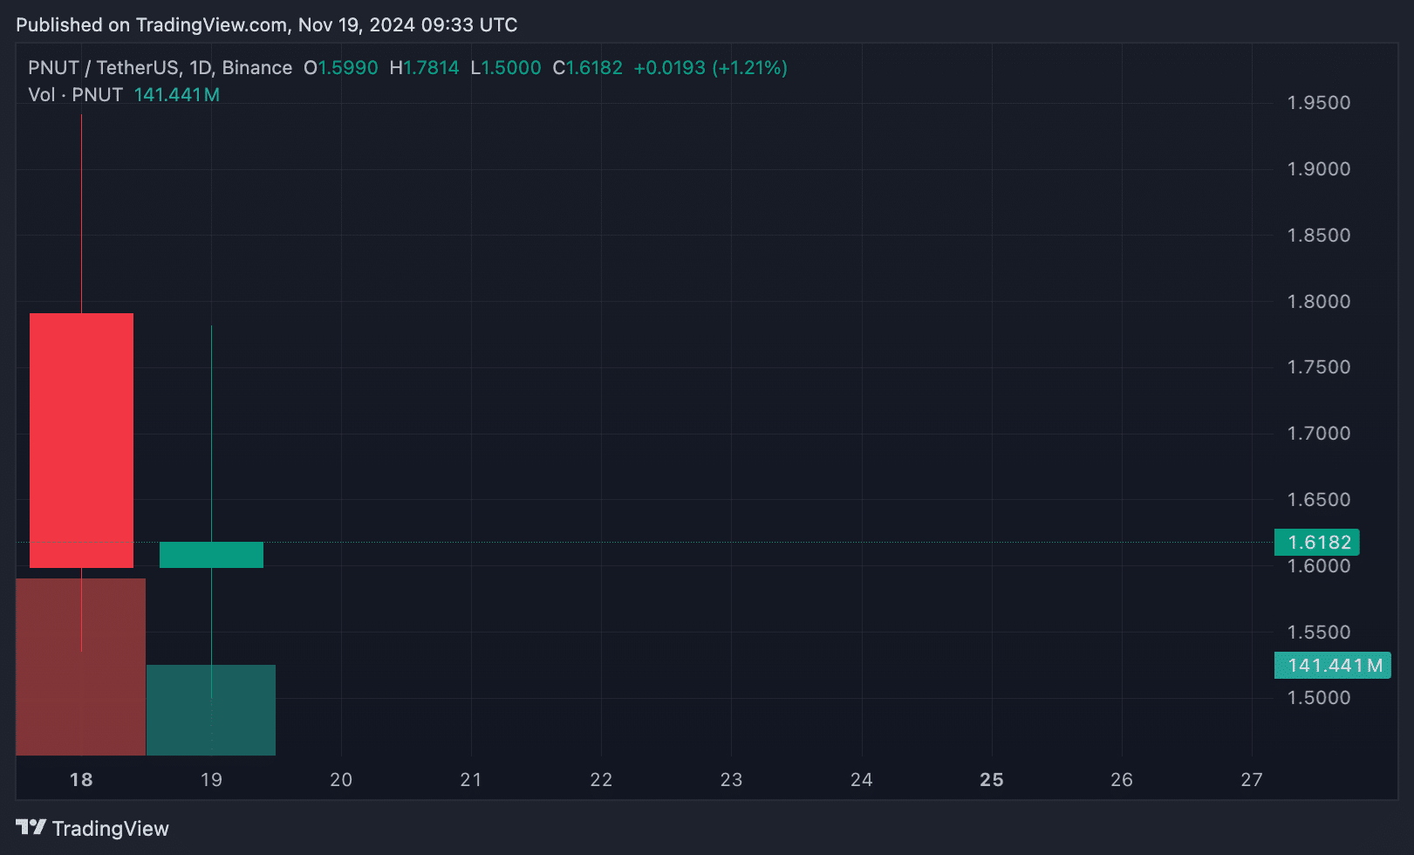The width and height of the screenshot is (1414, 855).
Task: Click the close value C1.6182
Action: click(x=588, y=67)
